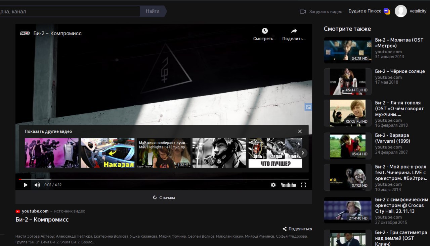This screenshot has height=246, width=430.
Task: Open thumbnail of 'Би-2 – Молитва' video
Action: pos(348,50)
